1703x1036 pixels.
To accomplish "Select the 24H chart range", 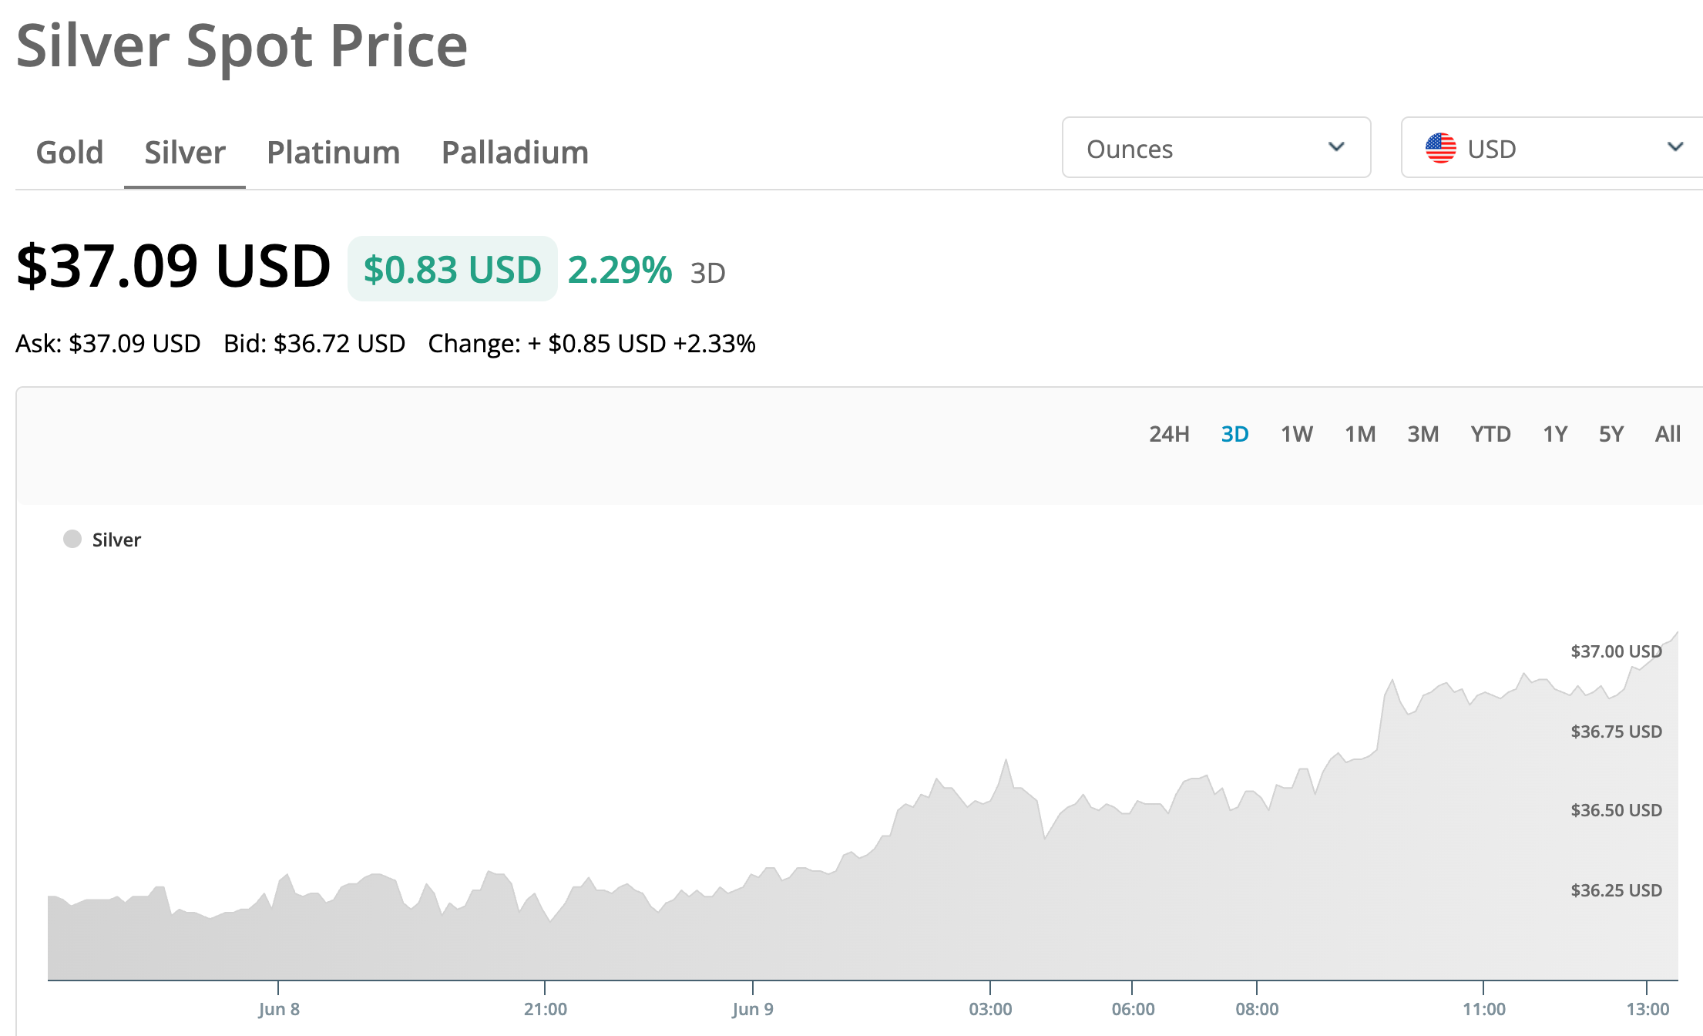I will coord(1169,434).
